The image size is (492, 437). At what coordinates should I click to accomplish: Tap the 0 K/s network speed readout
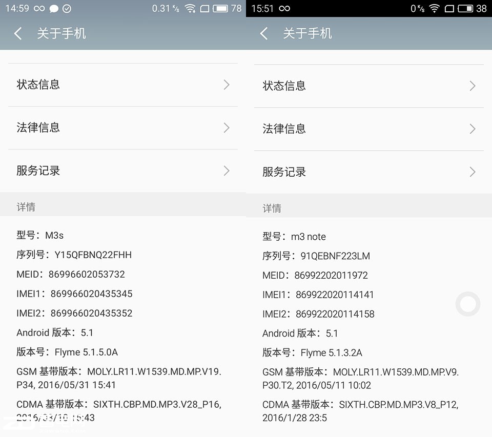(x=418, y=9)
